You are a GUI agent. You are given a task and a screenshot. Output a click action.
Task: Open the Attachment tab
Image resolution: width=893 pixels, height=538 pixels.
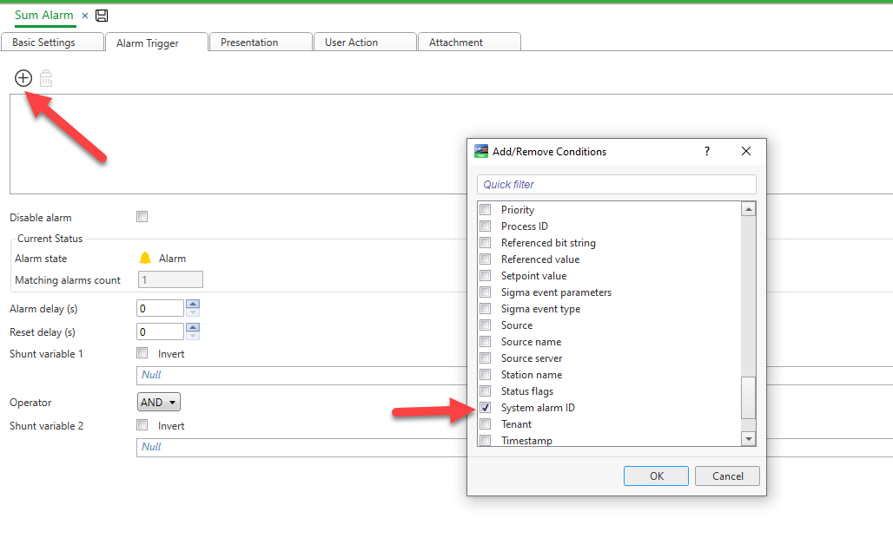(469, 42)
